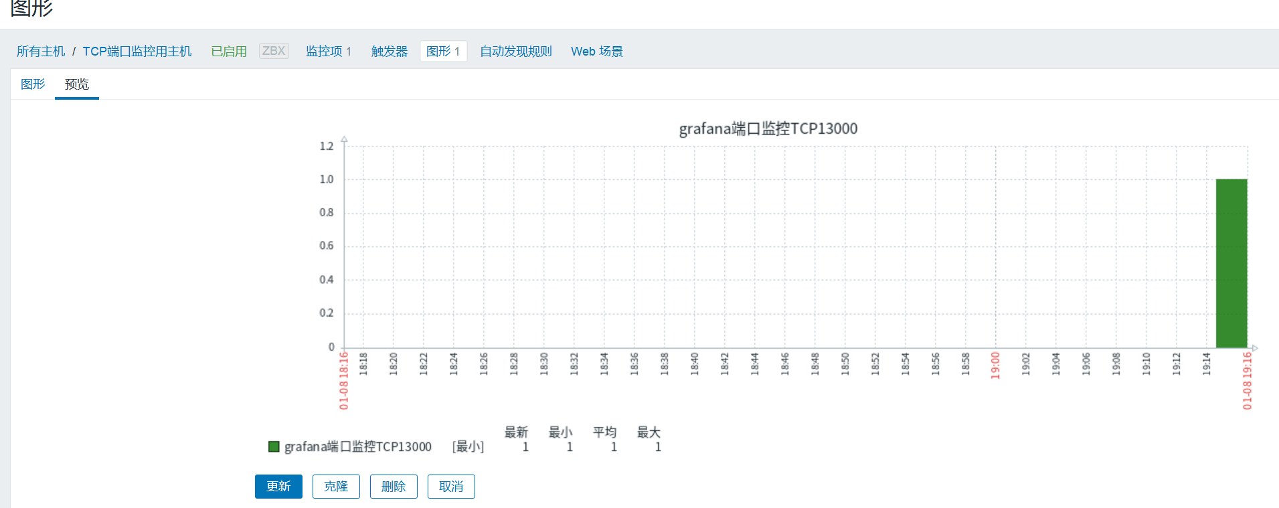The image size is (1279, 508).
Task: Click the 删除 delete button
Action: [394, 487]
